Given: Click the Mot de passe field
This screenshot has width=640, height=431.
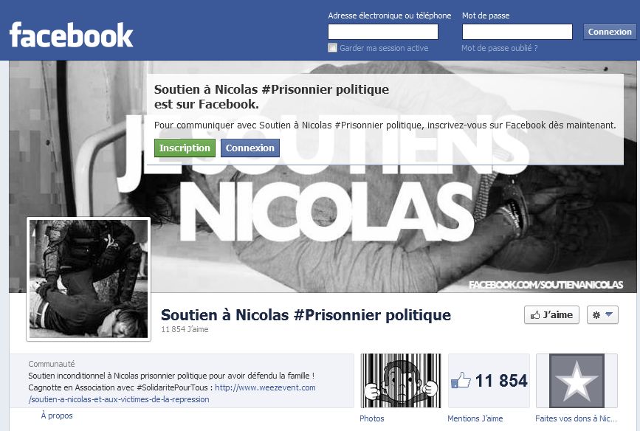Looking at the screenshot, I should coord(517,32).
